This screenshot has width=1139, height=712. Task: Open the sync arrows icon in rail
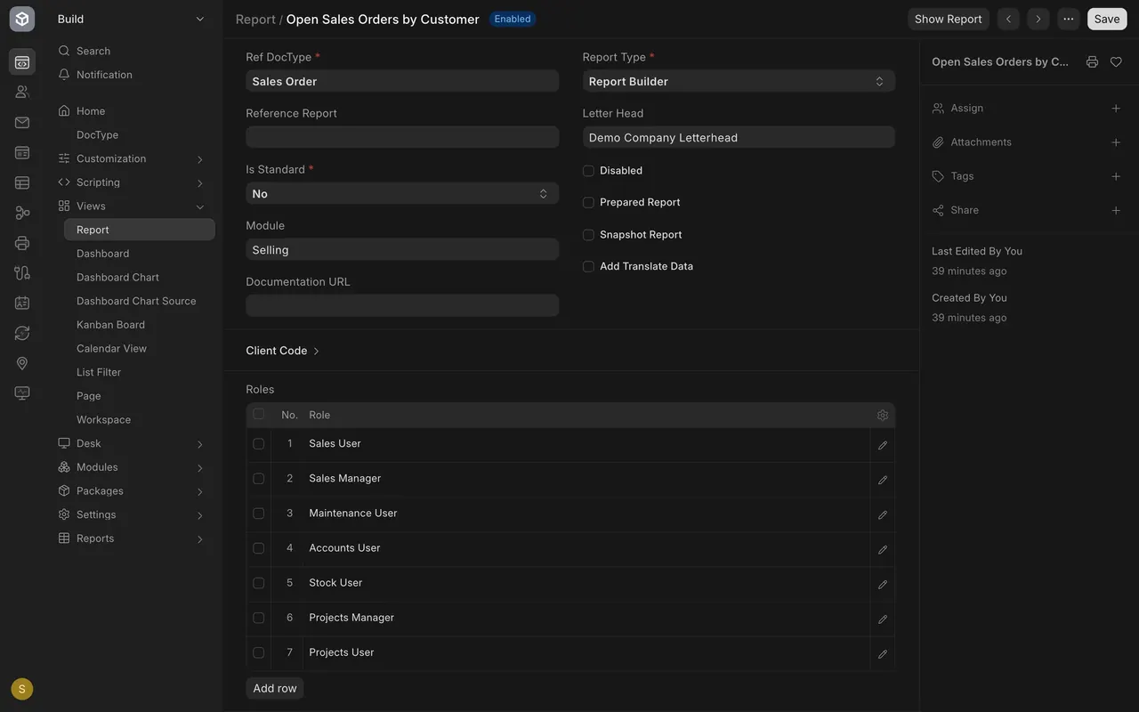[x=22, y=333]
